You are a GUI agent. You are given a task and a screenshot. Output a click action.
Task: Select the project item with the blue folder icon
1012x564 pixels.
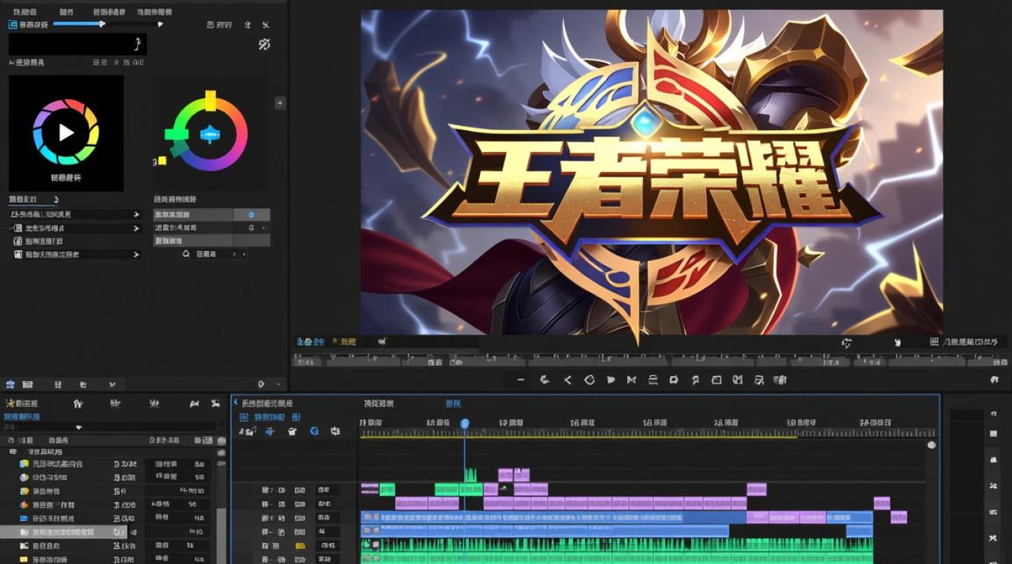click(24, 518)
